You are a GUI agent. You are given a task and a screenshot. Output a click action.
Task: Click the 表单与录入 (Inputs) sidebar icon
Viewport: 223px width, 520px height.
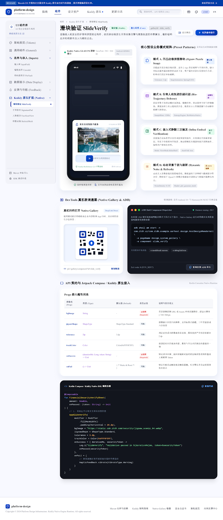click(x=11, y=58)
